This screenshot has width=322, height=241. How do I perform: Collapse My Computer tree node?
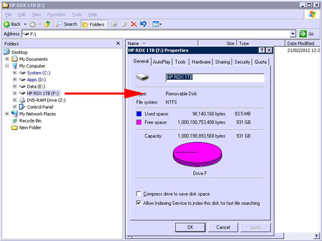[x=7, y=66]
